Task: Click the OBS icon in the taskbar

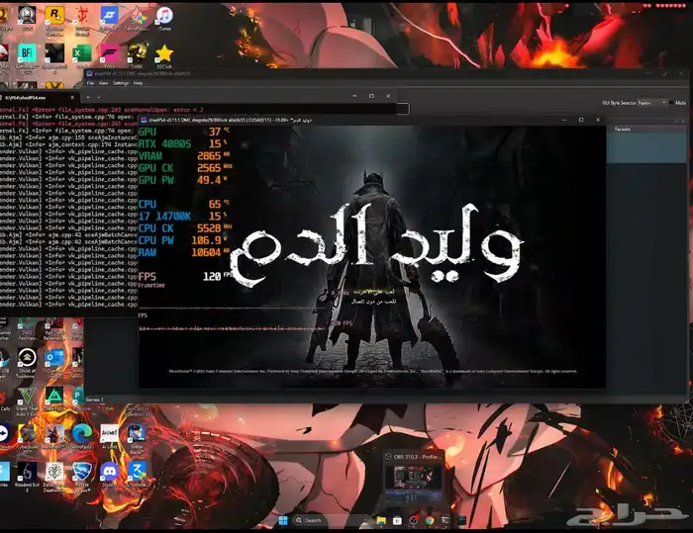Action: (x=414, y=521)
